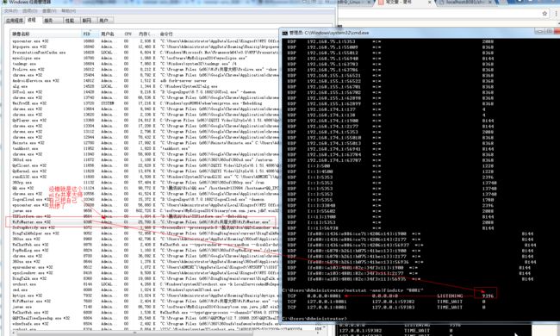Select the AndroidService.exe *32 process row
This screenshot has width=560, height=336.
point(144,81)
